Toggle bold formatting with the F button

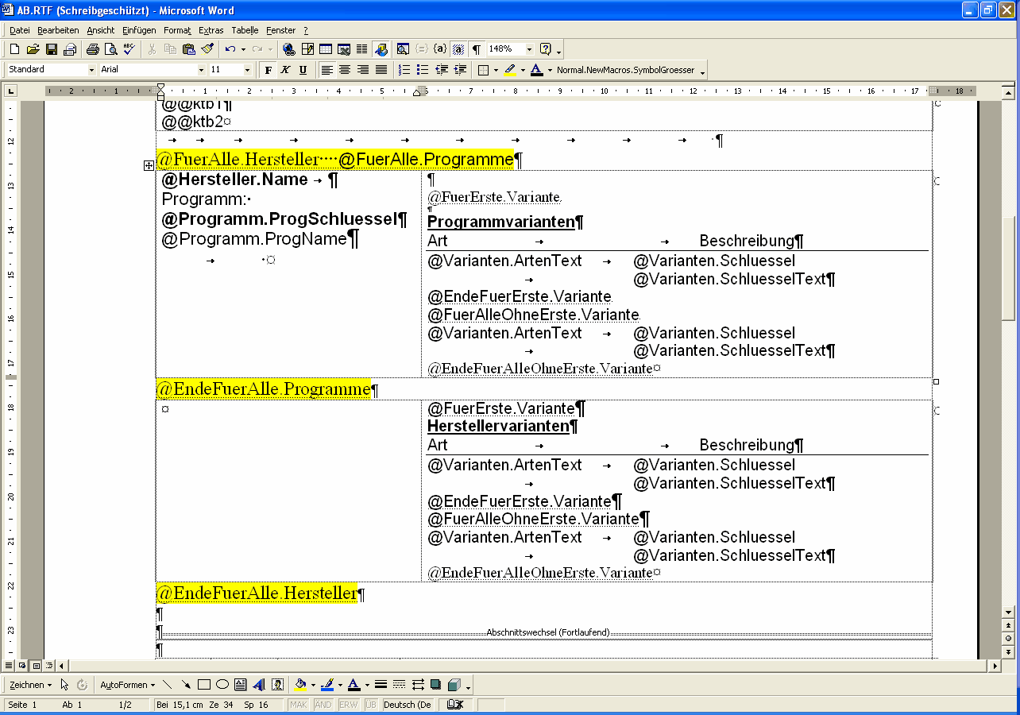[x=269, y=70]
